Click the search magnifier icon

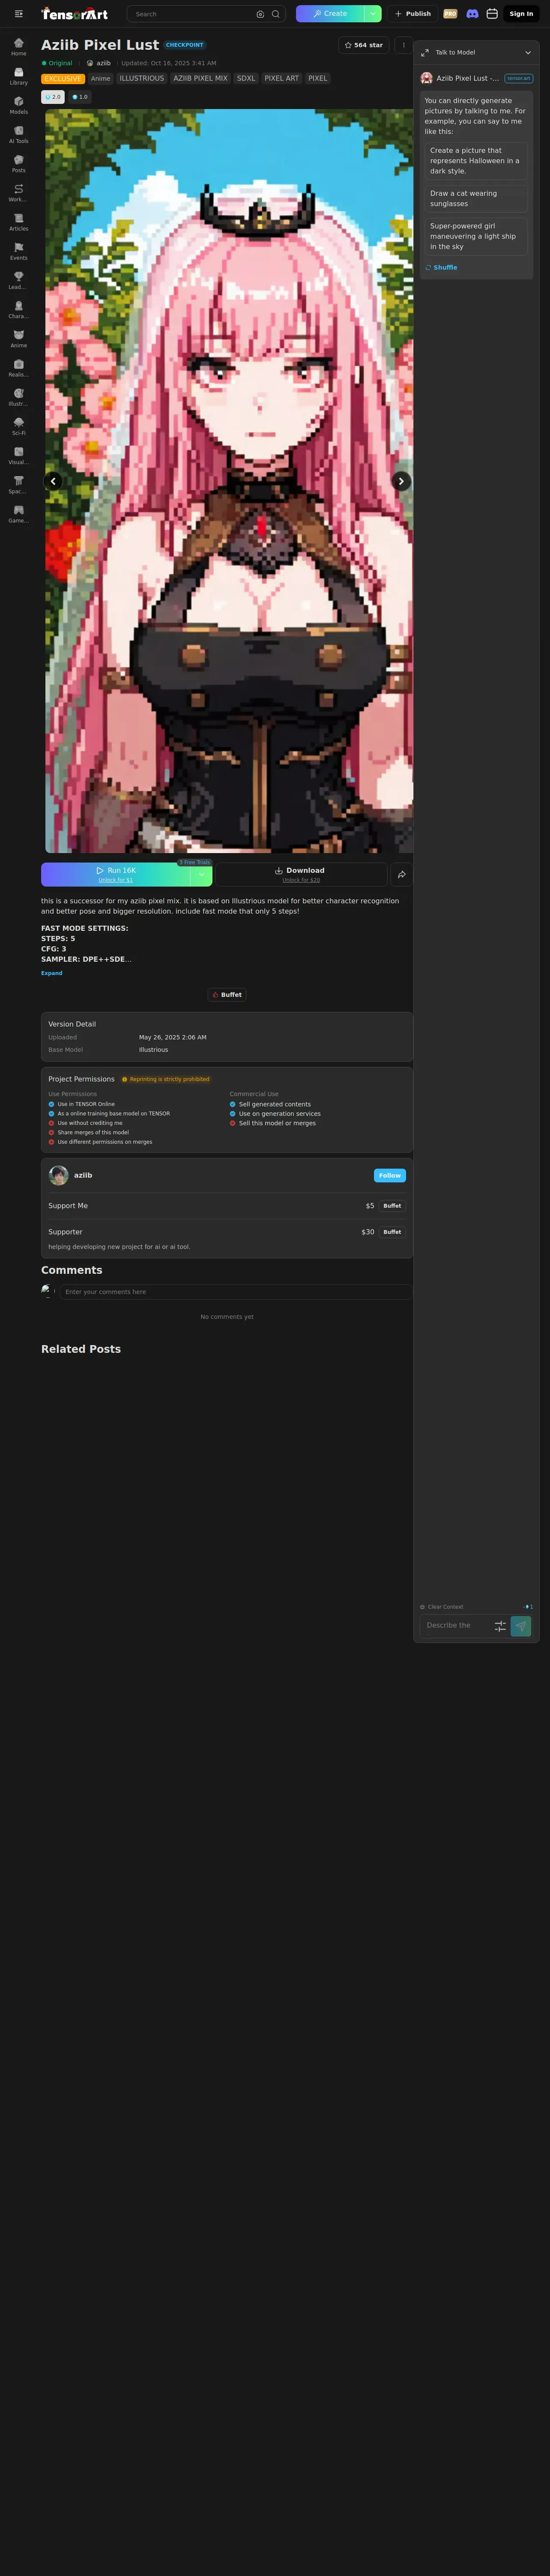point(275,14)
